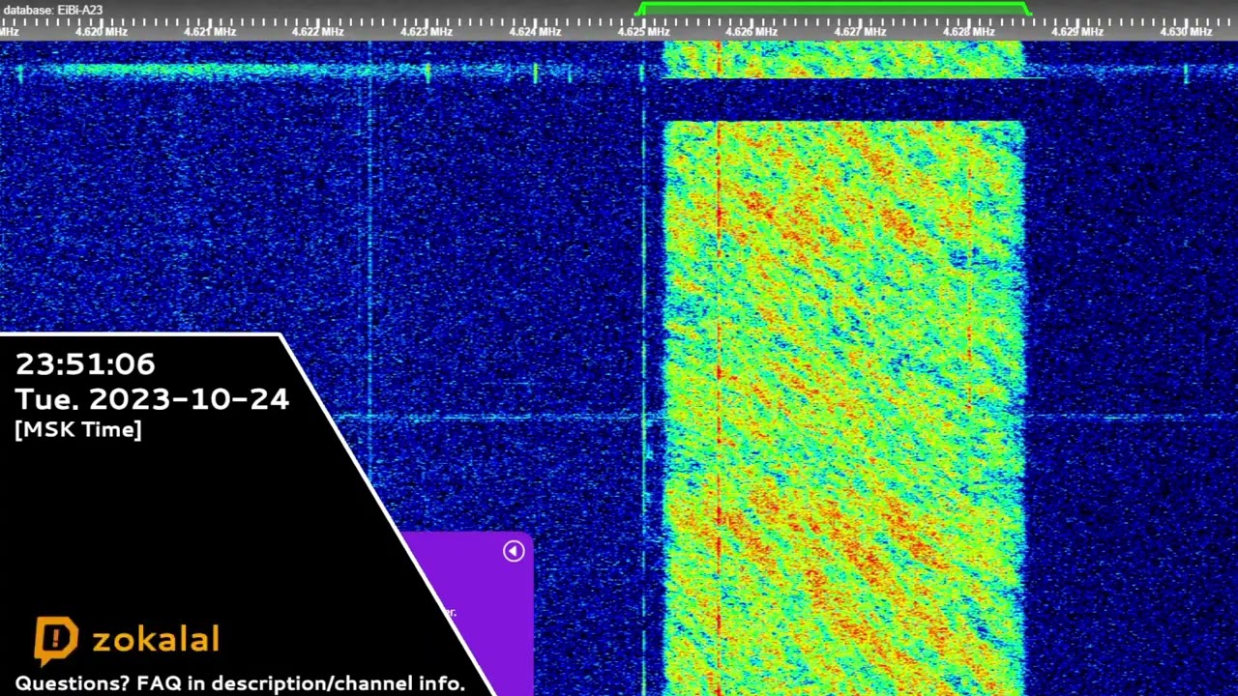This screenshot has height=696, width=1238.
Task: Click the 4.621 MHz scale label
Action: tap(209, 32)
